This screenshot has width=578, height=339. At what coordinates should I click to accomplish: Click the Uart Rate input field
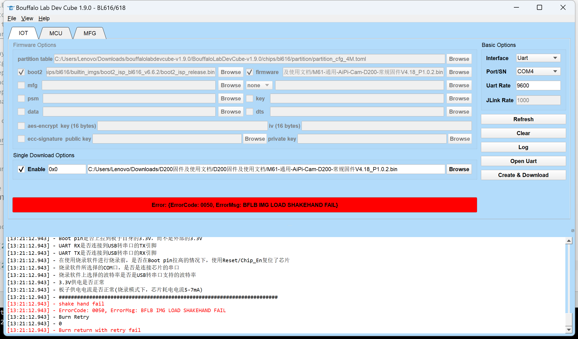[x=538, y=86]
